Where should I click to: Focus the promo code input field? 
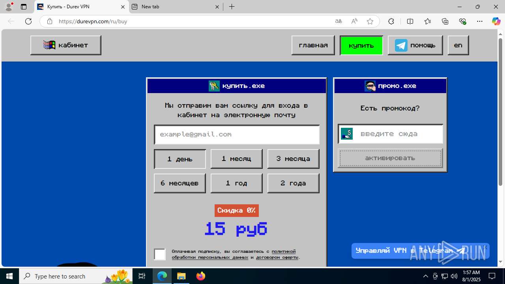pos(391,134)
